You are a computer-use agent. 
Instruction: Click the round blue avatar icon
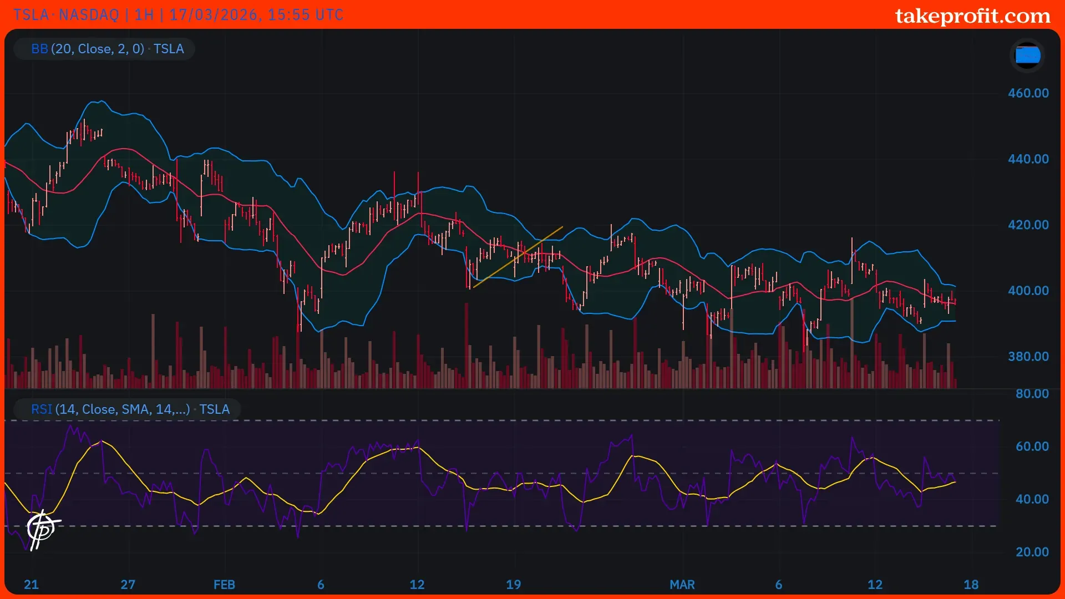coord(1027,55)
